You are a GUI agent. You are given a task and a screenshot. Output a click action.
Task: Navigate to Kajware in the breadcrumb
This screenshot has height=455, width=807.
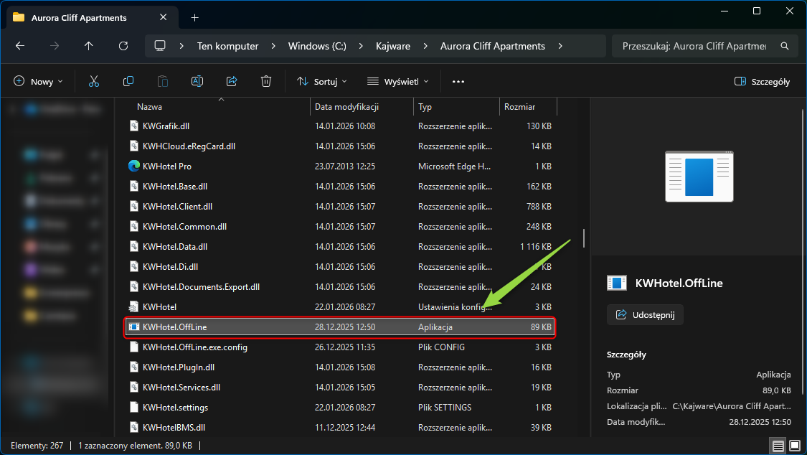coord(393,46)
